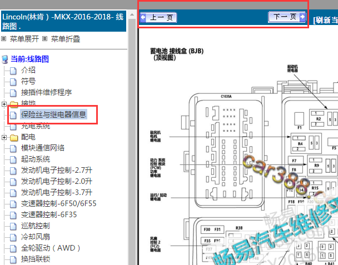
Task: Open the 介绍 page
Action: point(28,70)
